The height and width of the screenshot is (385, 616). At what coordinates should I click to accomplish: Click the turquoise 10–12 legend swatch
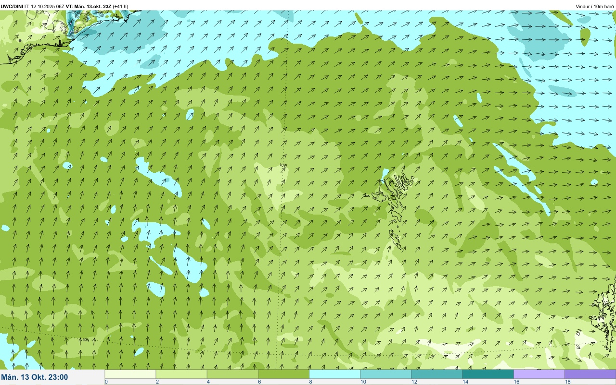coord(385,374)
